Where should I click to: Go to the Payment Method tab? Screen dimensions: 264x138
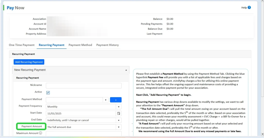80,45
